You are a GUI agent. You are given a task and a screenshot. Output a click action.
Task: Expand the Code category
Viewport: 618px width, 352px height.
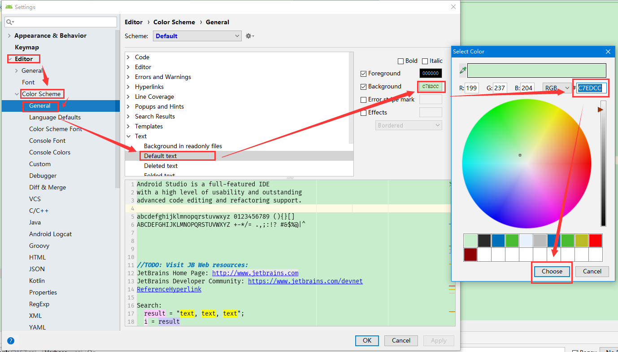[x=129, y=57]
